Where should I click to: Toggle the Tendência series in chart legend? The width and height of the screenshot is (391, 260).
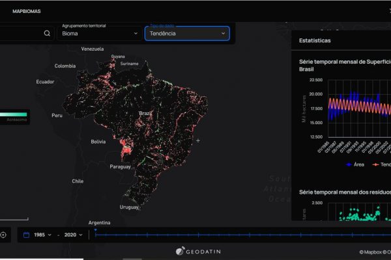coord(381,164)
